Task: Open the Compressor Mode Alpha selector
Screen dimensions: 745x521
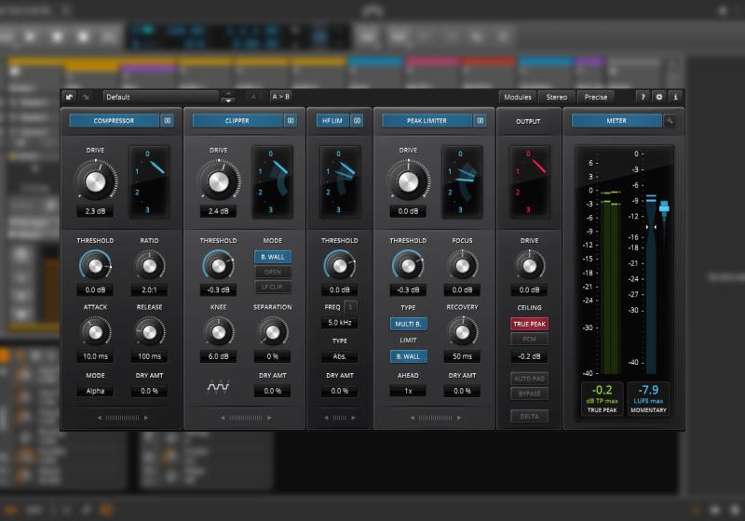Action: coord(95,391)
